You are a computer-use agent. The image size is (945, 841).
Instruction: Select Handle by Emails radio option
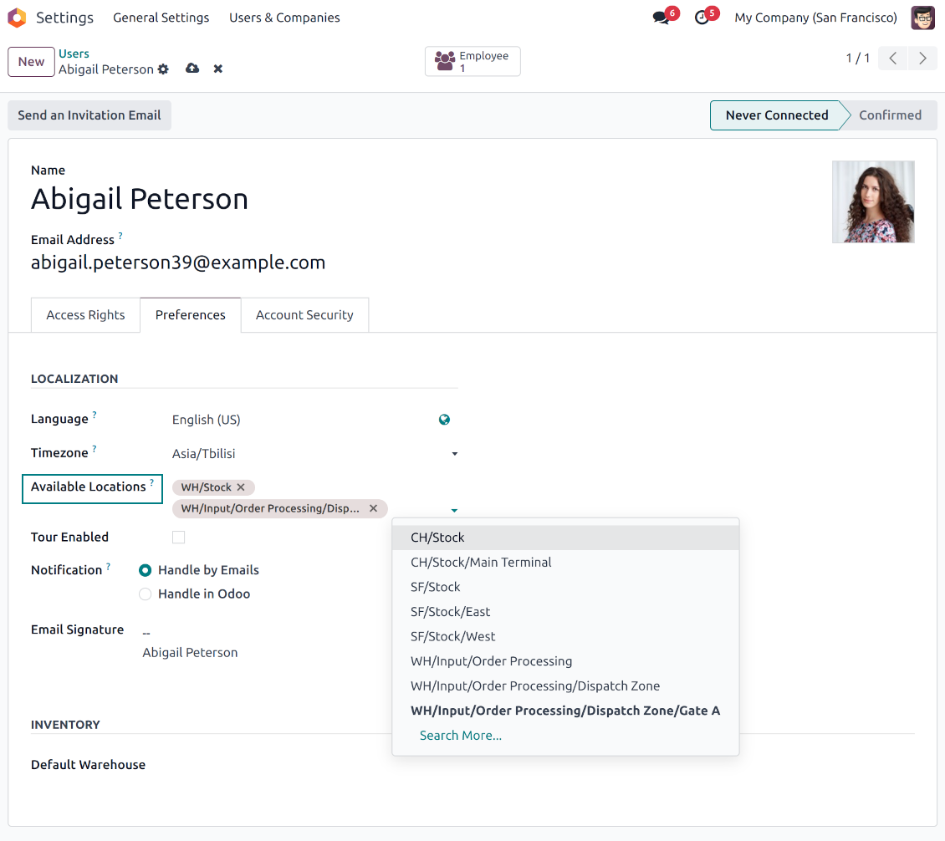(146, 570)
